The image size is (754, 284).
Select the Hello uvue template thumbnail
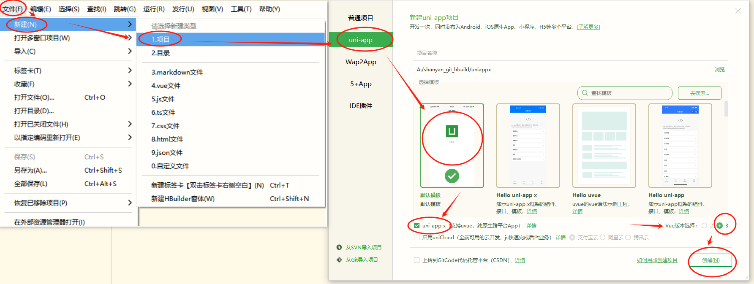pyautogui.click(x=604, y=146)
